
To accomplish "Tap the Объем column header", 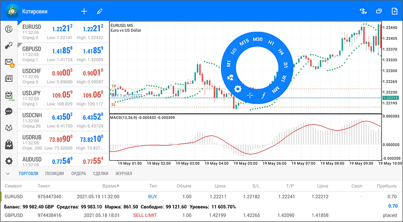I will [x=184, y=186].
